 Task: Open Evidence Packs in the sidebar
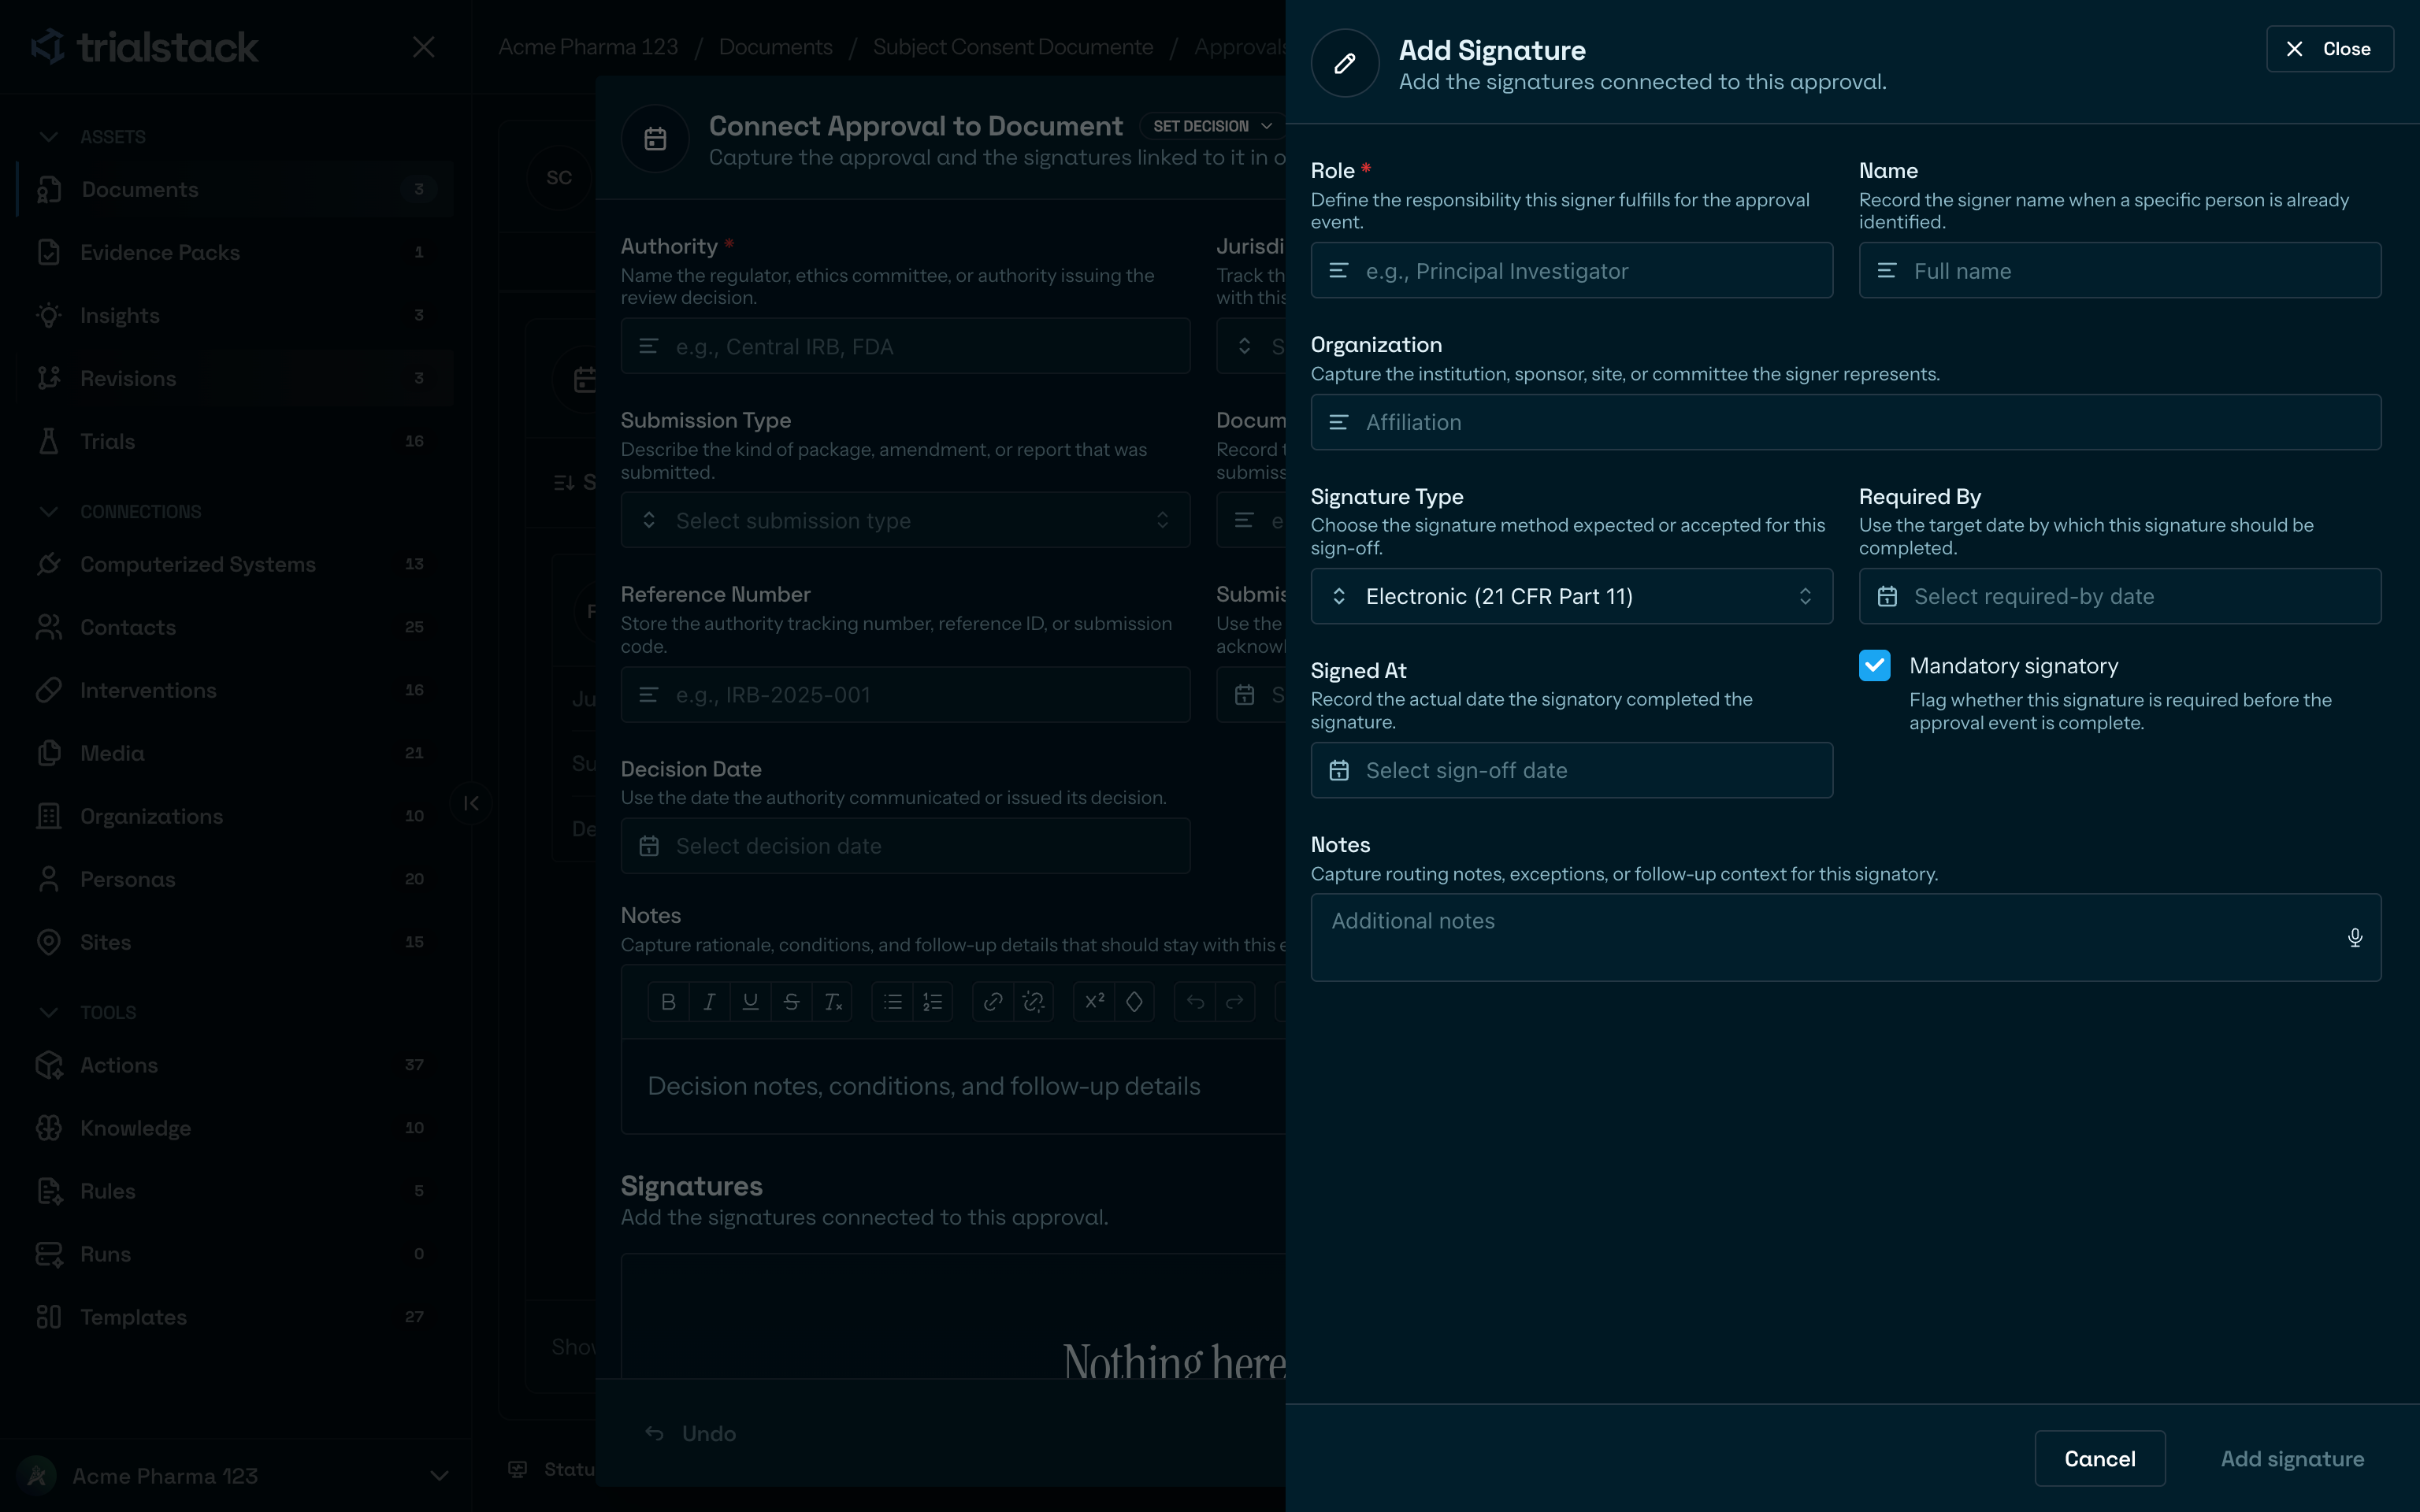click(x=234, y=253)
